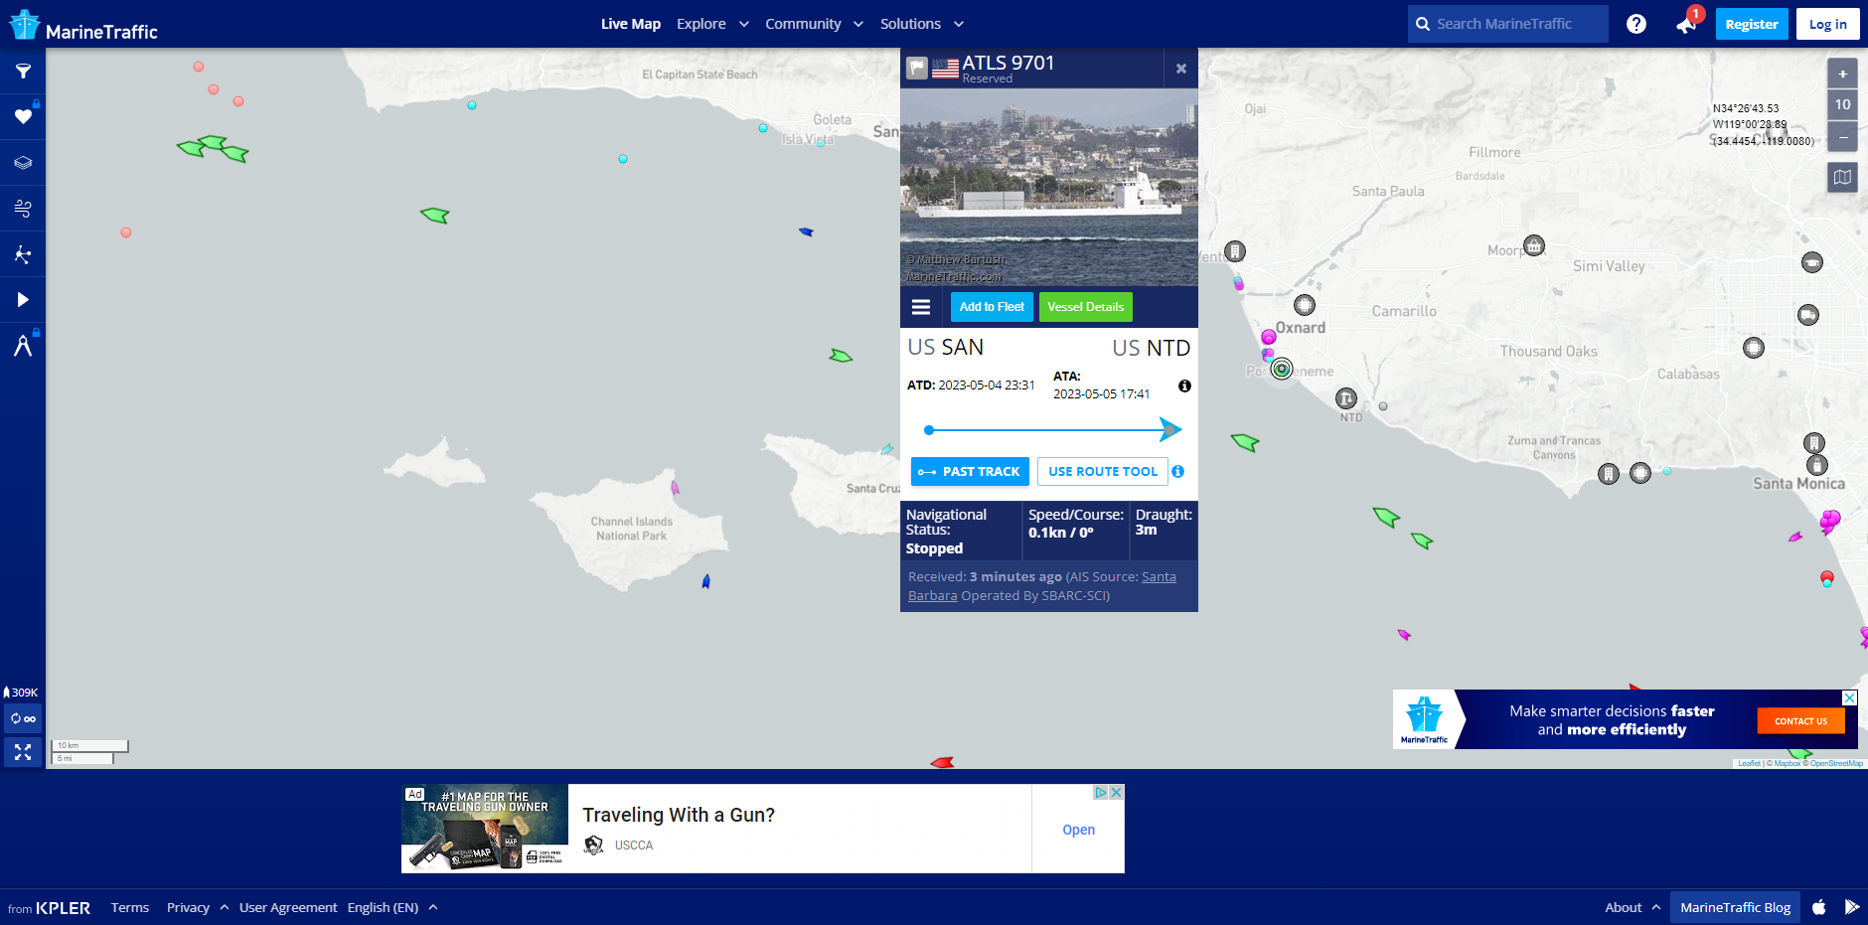Open the ATLS 9701 vessel photo

(x=1049, y=188)
